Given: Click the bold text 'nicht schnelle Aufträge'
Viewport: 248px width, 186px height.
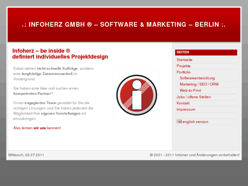Looking at the screenshot, I should (x=57, y=69).
